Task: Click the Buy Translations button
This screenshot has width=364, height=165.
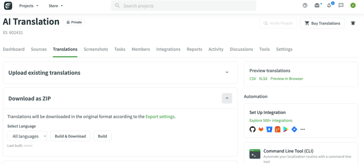Action: pyautogui.click(x=322, y=23)
